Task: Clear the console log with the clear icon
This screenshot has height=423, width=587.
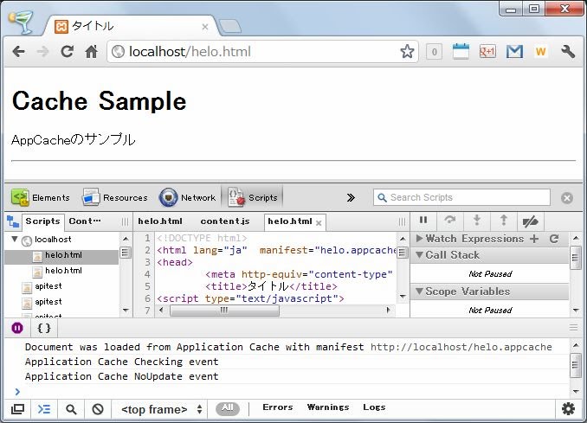Action: click(x=98, y=409)
